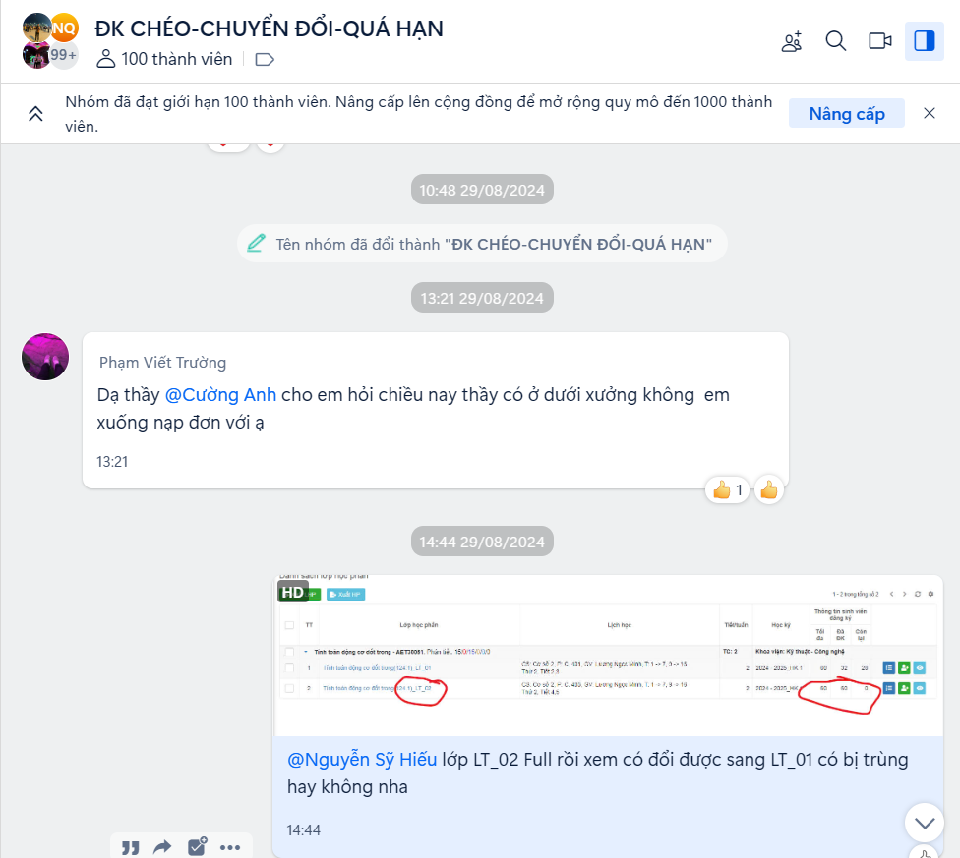Open Phạm Viết Trường's avatar
The image size is (960, 858).
point(45,357)
